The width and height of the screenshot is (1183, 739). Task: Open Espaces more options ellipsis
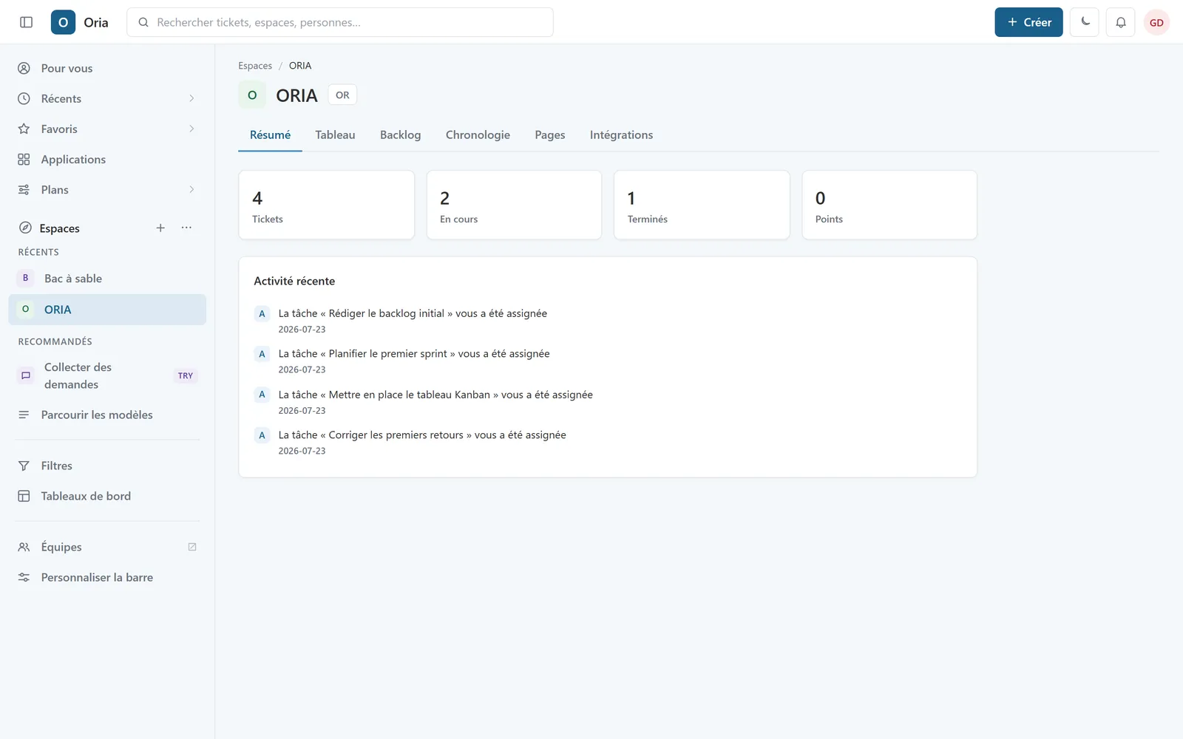click(x=186, y=228)
